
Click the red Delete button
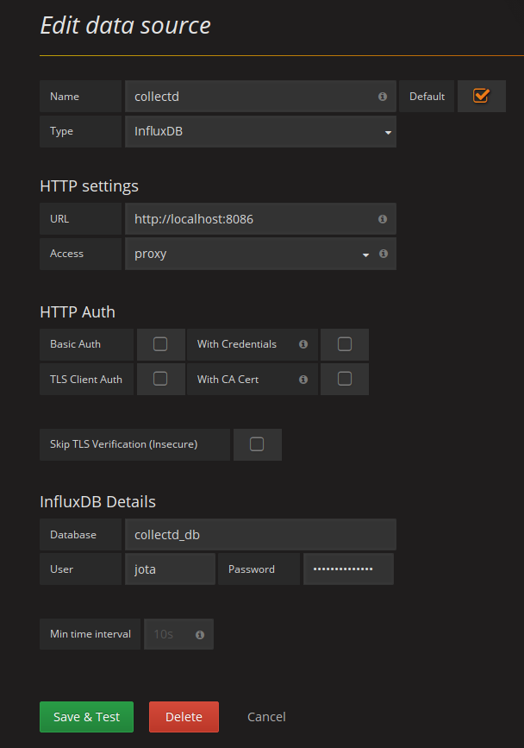click(x=184, y=717)
